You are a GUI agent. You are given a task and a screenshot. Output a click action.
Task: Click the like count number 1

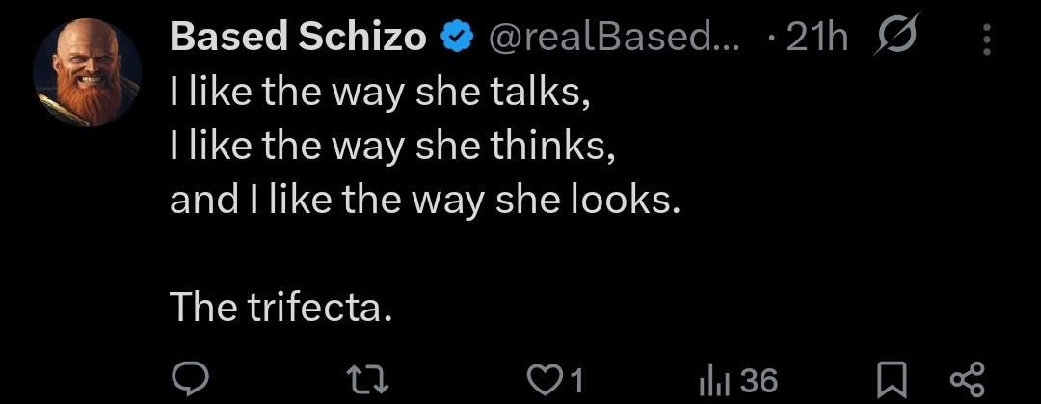(x=577, y=381)
